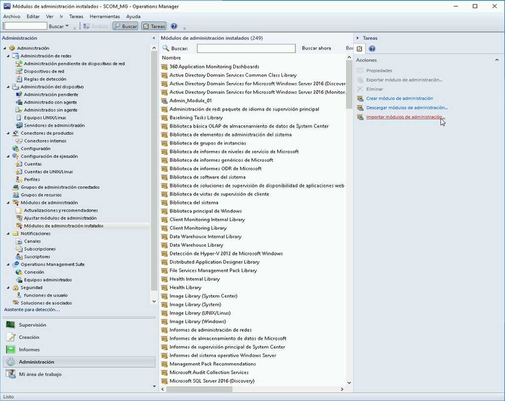505x401 pixels.
Task: Click the Crear módulo de administración link
Action: [x=399, y=99]
